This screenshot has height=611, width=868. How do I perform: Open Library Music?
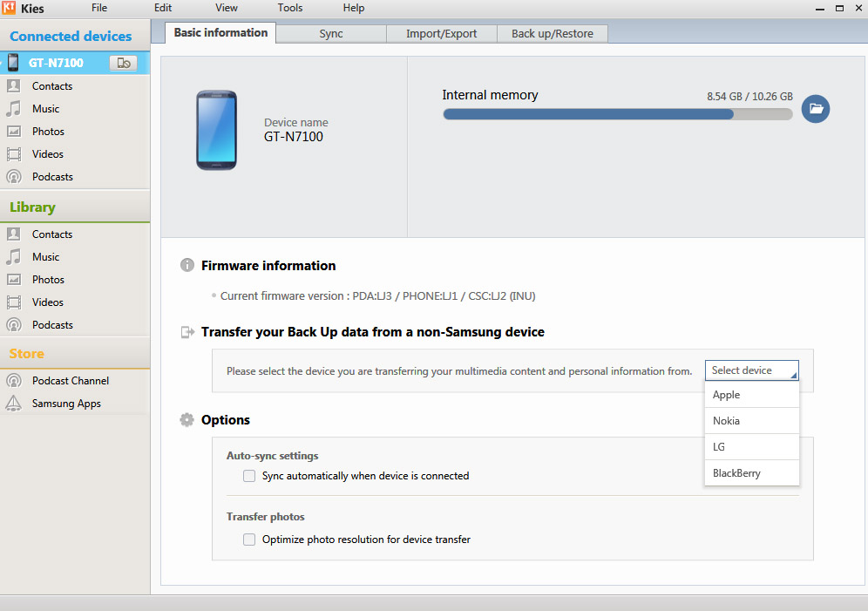[45, 257]
